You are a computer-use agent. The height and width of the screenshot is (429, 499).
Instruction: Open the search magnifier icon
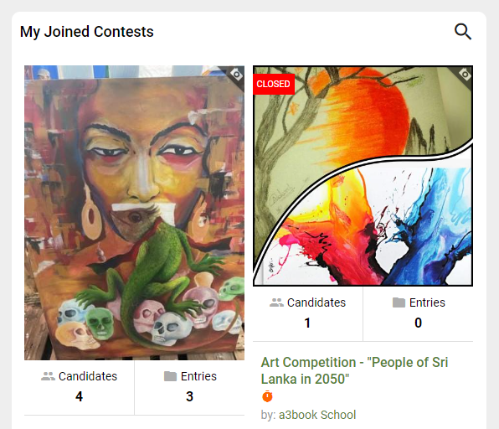pyautogui.click(x=463, y=32)
